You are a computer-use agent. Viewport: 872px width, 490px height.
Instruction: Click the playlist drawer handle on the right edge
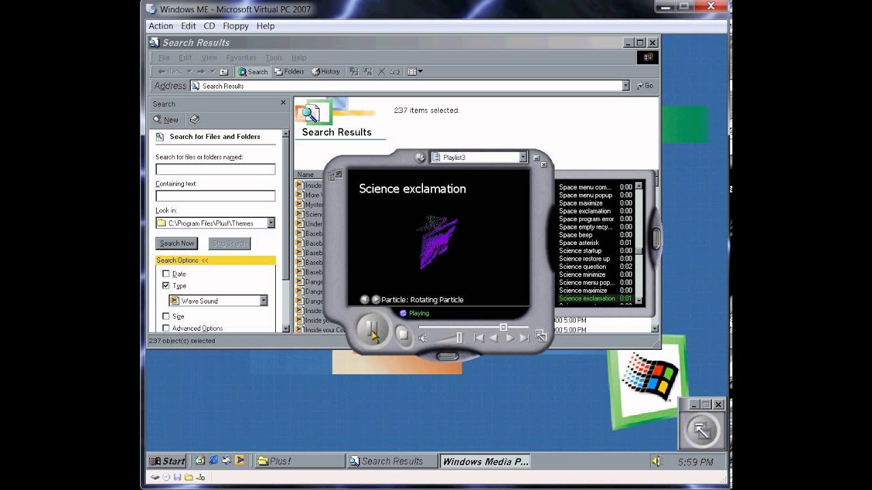[x=656, y=238]
